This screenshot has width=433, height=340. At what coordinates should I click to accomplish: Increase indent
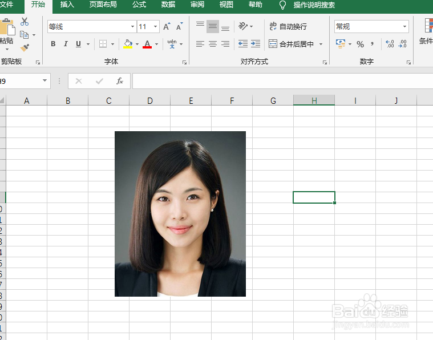pyautogui.click(x=256, y=44)
